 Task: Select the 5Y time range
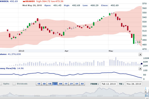tap(77, 84)
